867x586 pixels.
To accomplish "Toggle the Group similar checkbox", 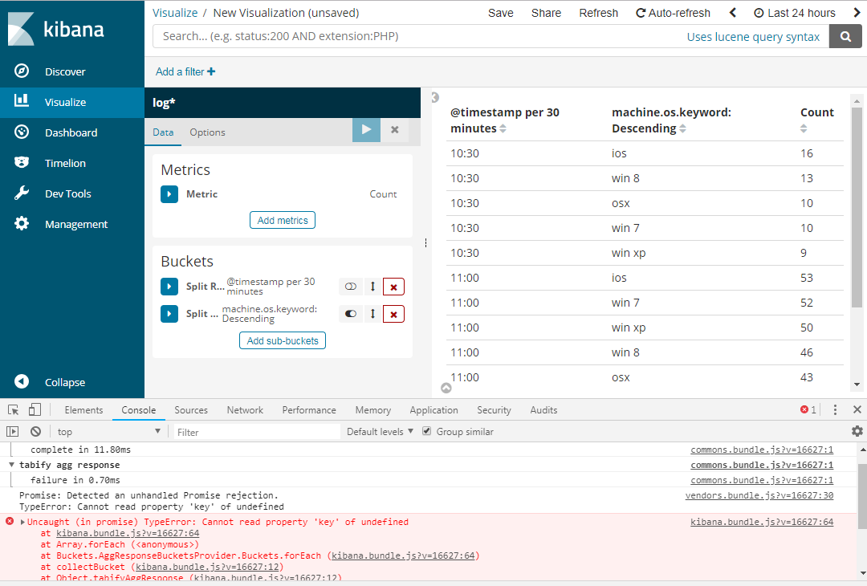I will pyautogui.click(x=426, y=431).
